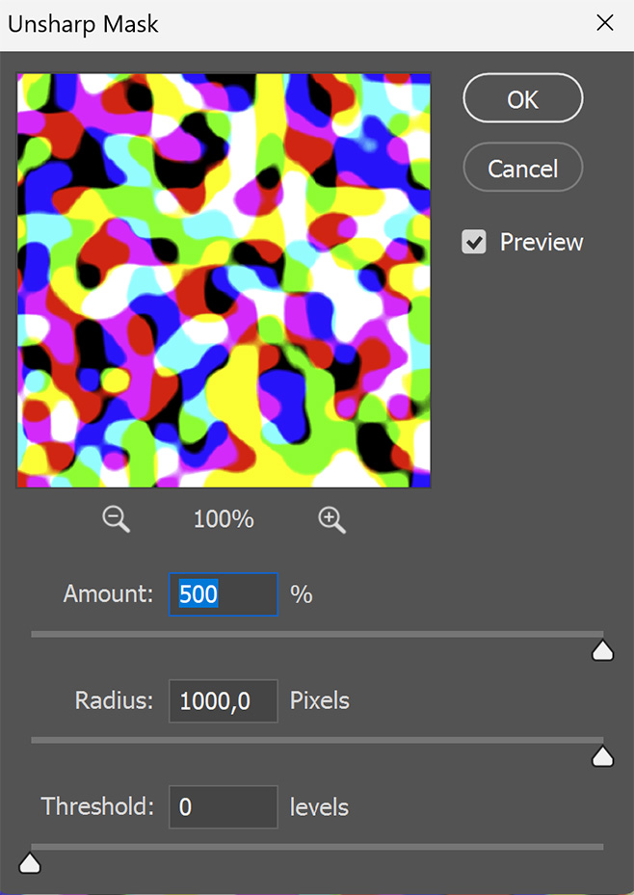The width and height of the screenshot is (634, 895).
Task: Click the Threshold slider handle
Action: coord(30,863)
